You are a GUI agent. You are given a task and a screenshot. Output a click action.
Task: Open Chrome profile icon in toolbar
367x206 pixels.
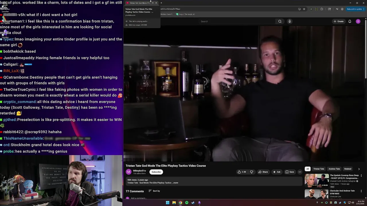342,9
